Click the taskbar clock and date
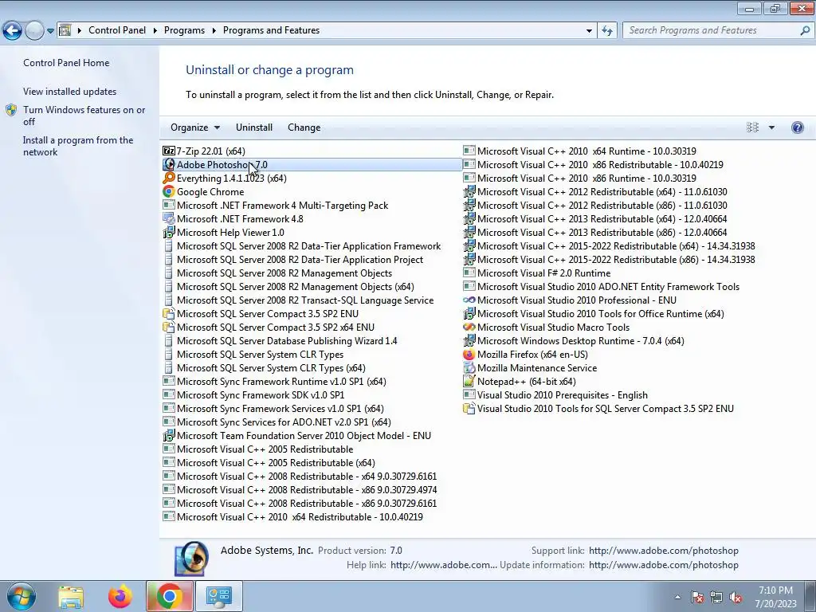The image size is (816, 612). (775, 597)
